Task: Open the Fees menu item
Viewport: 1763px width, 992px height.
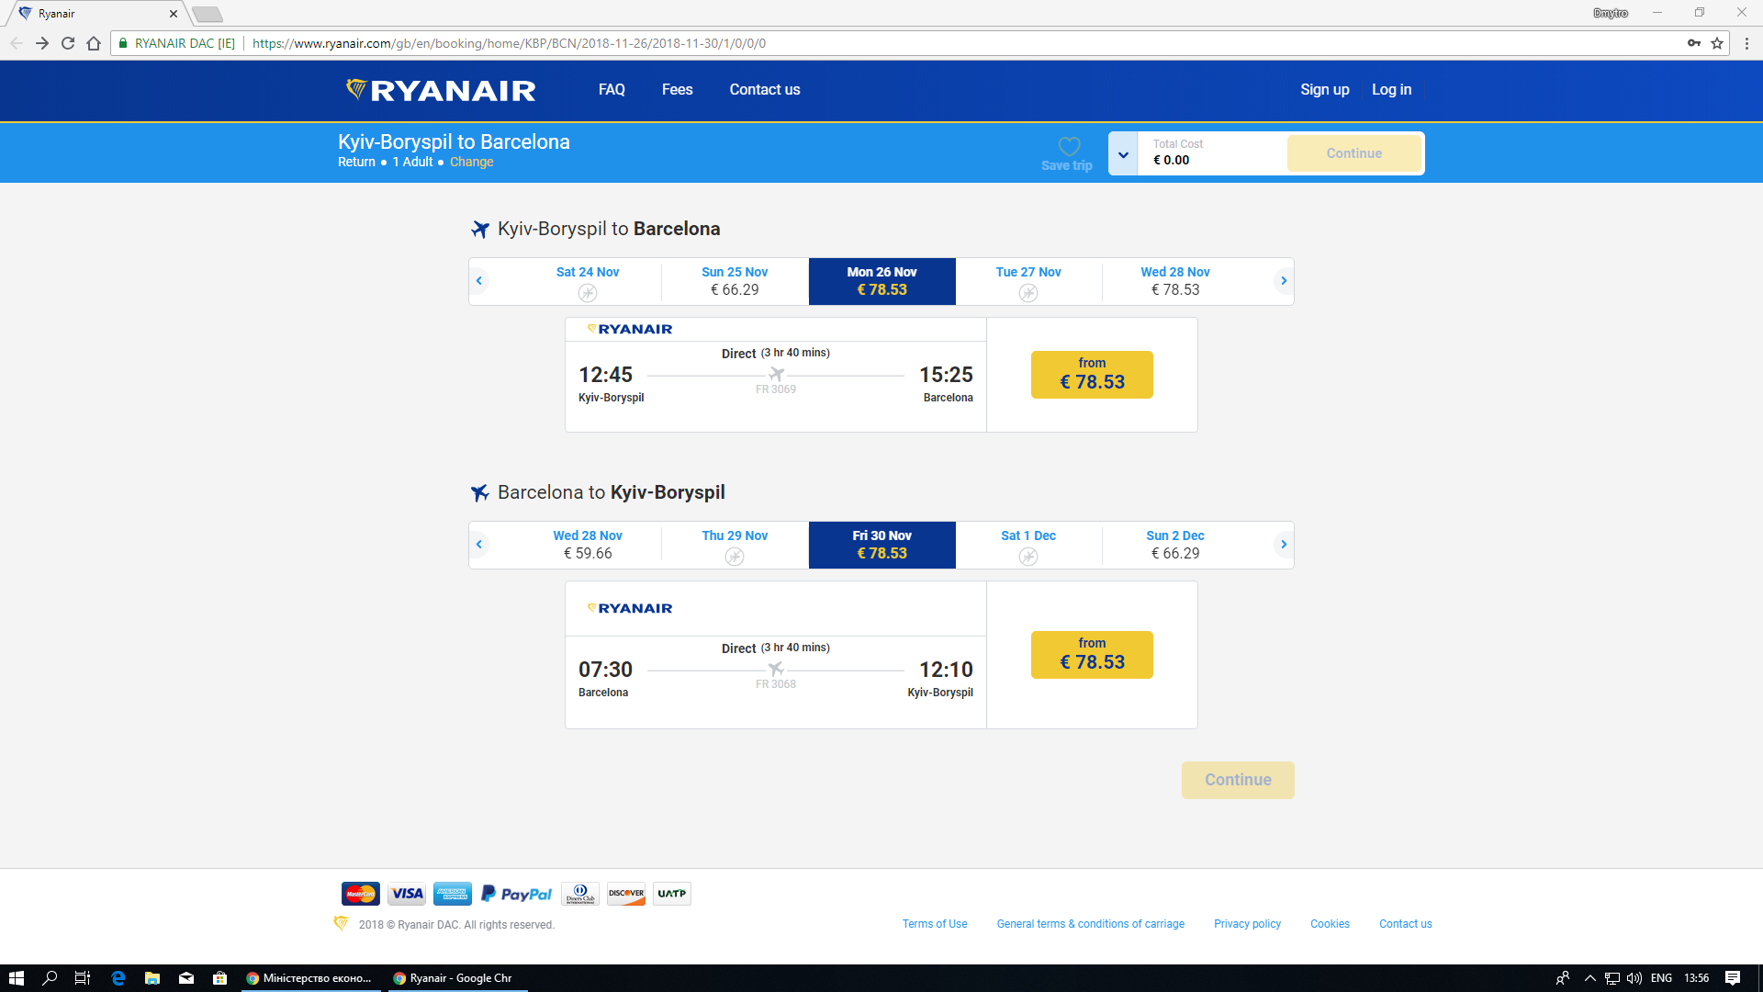Action: 677,90
